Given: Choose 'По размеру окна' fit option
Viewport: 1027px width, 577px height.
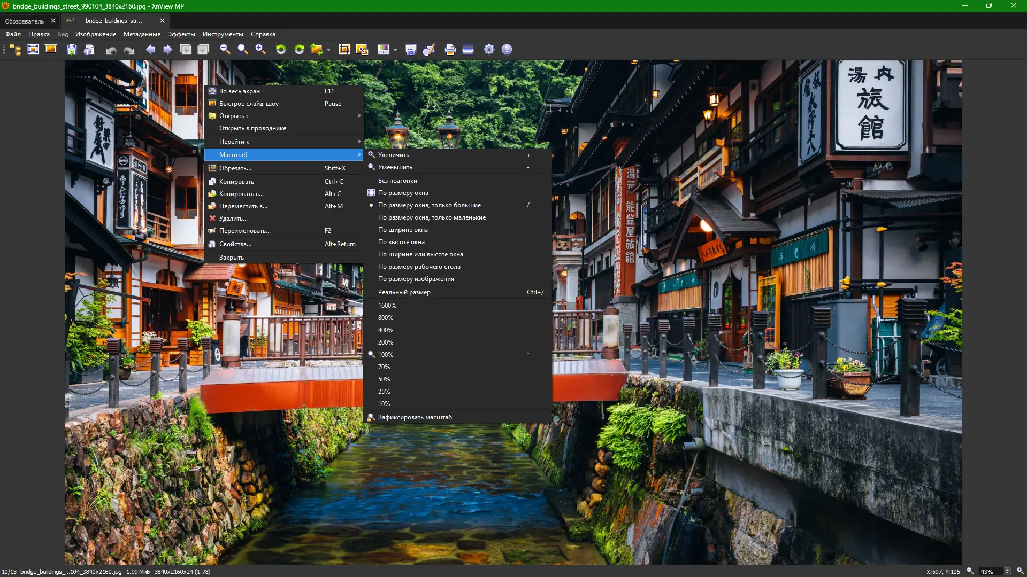Looking at the screenshot, I should click(403, 193).
